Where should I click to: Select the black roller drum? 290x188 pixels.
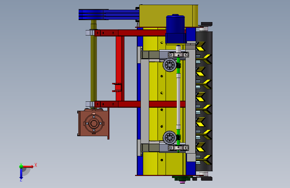point(204,101)
